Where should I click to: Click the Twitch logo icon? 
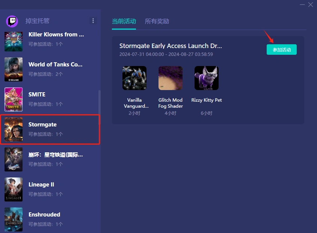point(12,21)
